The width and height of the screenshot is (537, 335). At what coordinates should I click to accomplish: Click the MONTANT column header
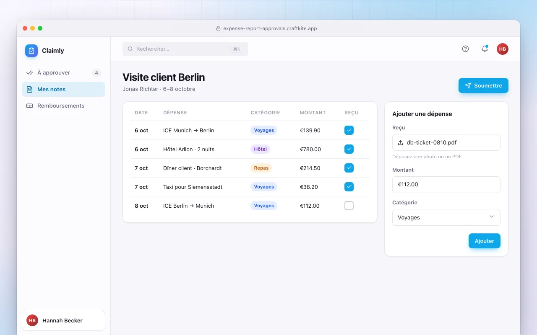click(x=313, y=113)
